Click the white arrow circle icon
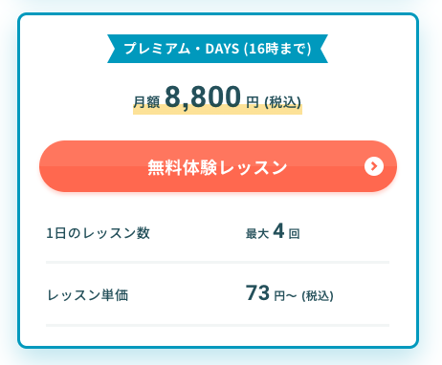This screenshot has height=365, width=442. 374,166
